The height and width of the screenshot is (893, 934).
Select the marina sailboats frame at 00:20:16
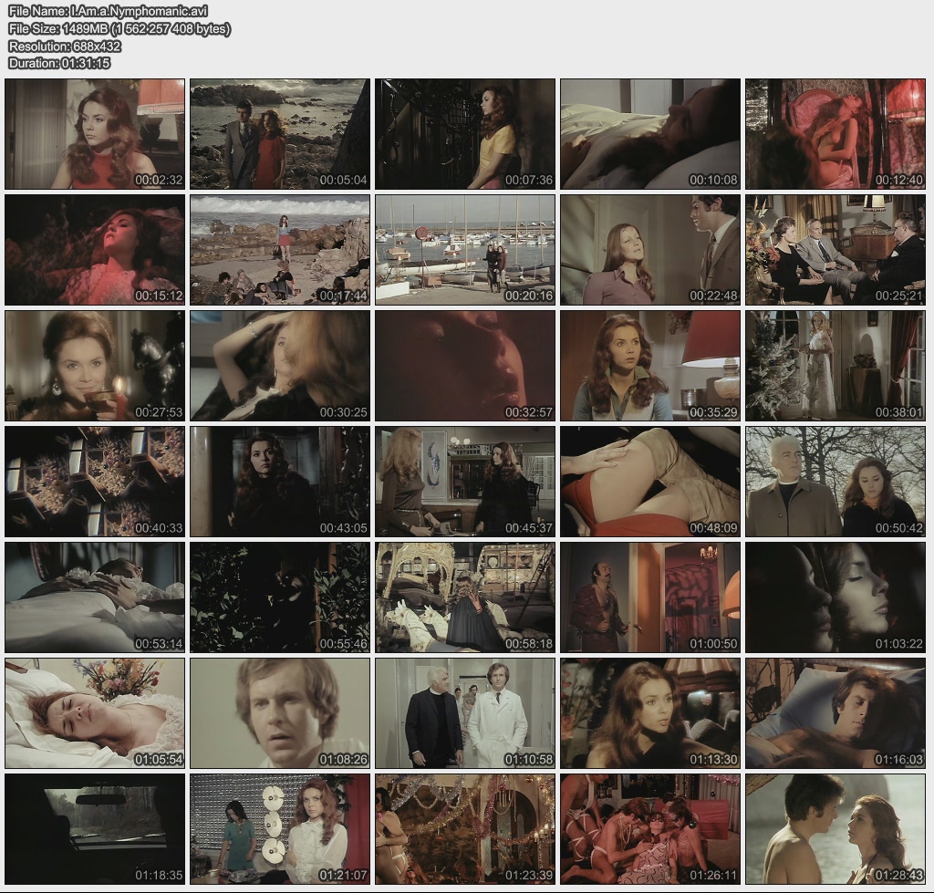point(465,249)
